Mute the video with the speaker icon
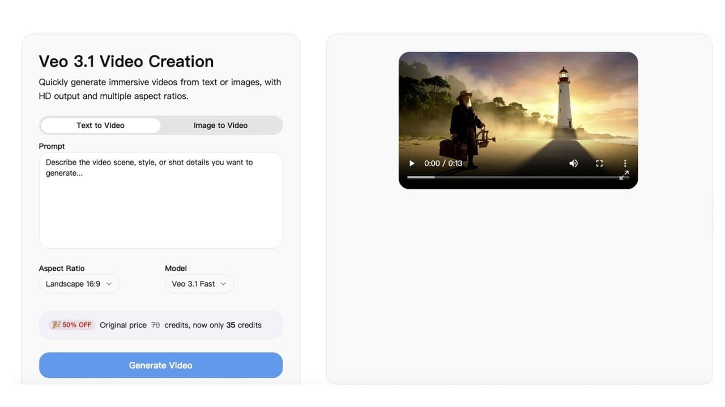 (573, 163)
